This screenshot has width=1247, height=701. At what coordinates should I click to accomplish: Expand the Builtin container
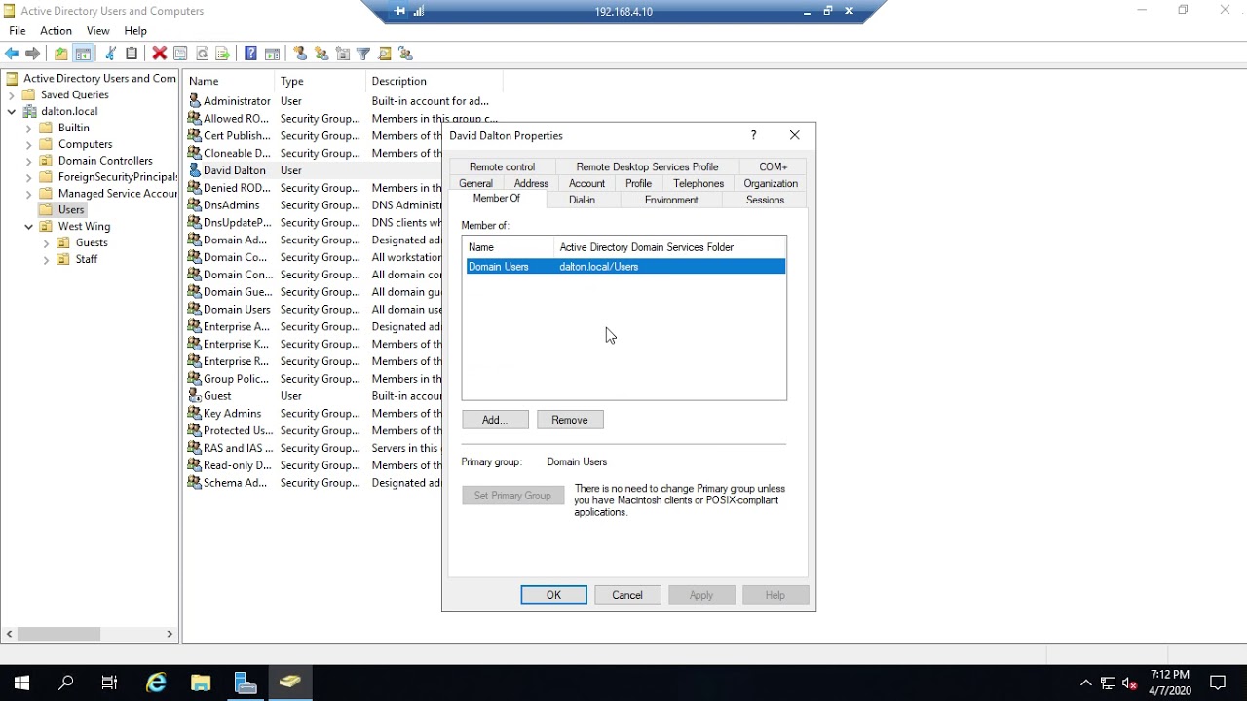tap(29, 129)
